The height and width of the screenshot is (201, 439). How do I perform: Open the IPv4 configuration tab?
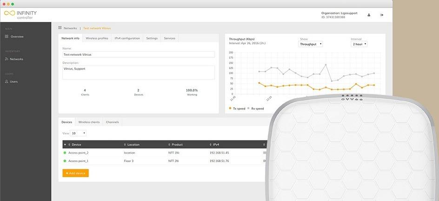[127, 38]
